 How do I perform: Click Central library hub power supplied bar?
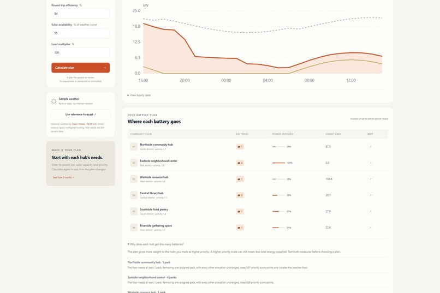click(x=278, y=195)
